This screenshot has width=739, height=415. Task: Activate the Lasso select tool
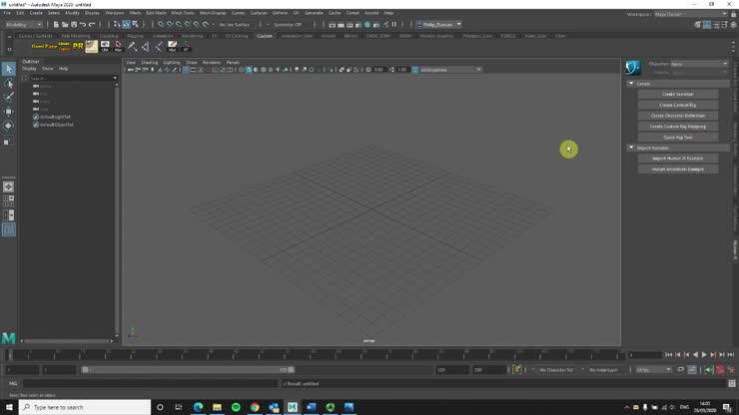coord(8,84)
